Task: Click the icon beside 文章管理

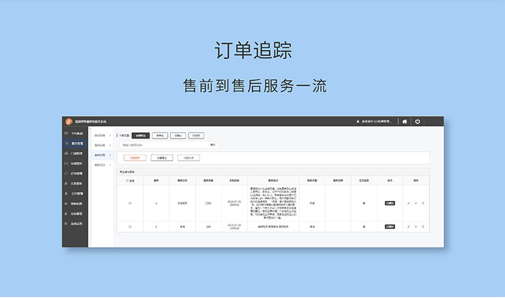Action: pyautogui.click(x=66, y=183)
